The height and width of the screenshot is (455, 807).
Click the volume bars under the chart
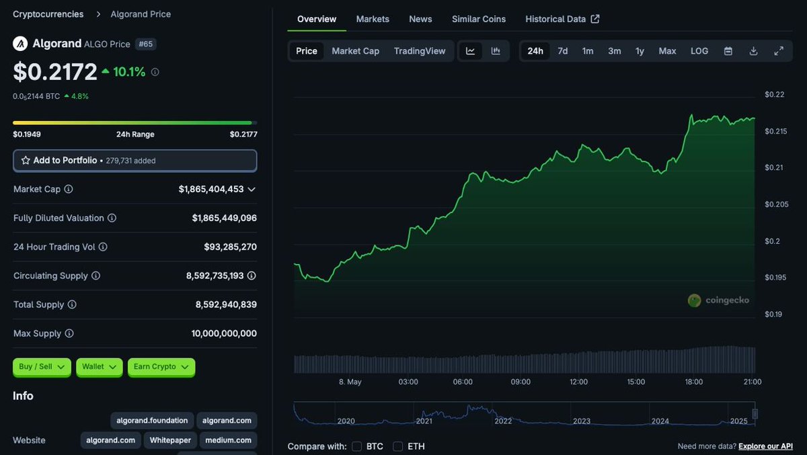[525, 360]
